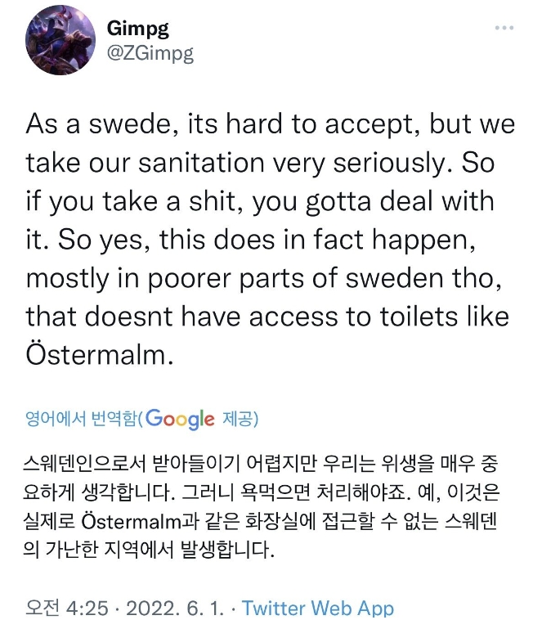Click the @ZGimpg handle

point(150,53)
